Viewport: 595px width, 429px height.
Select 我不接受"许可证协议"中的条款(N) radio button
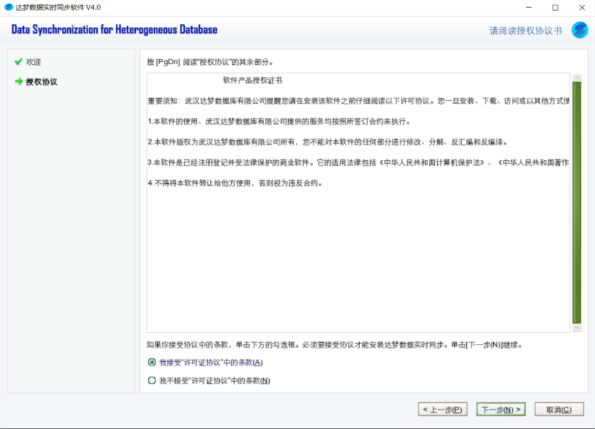[152, 380]
